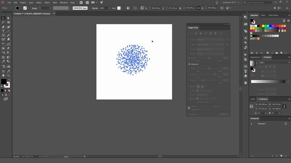291x163 pixels.
Task: Select the Gradient tool in toolbox
Action: point(8,58)
